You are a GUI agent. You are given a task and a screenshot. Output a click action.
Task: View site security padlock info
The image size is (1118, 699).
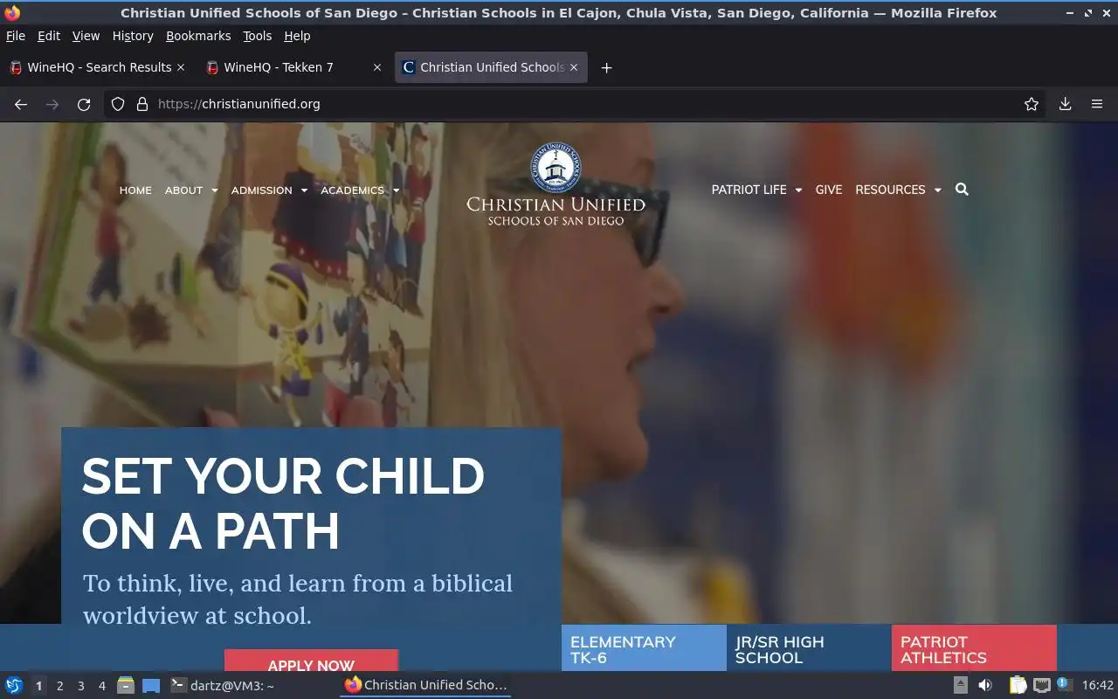click(x=142, y=104)
